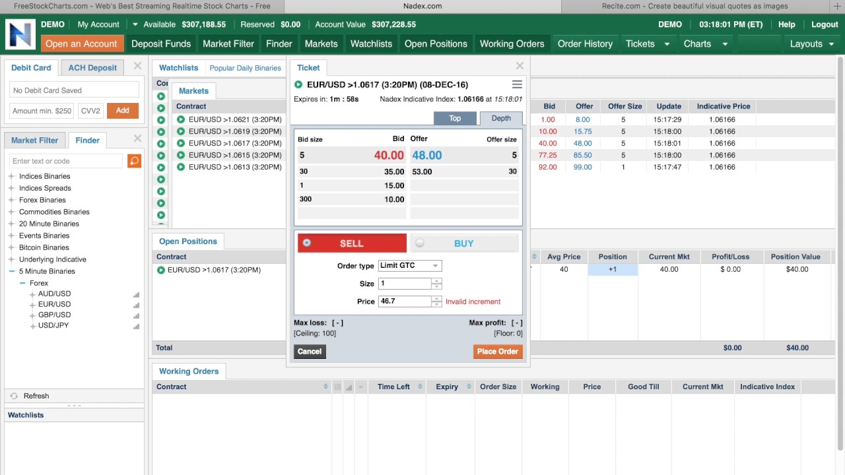Screen dimensions: 845x475
Task: Open Order History in top navigation
Action: [585, 44]
